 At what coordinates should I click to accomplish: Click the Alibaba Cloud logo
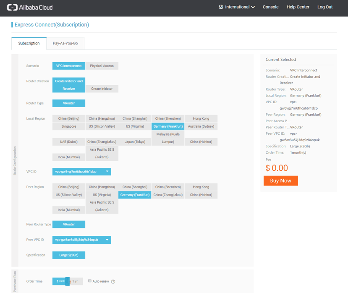click(30, 7)
